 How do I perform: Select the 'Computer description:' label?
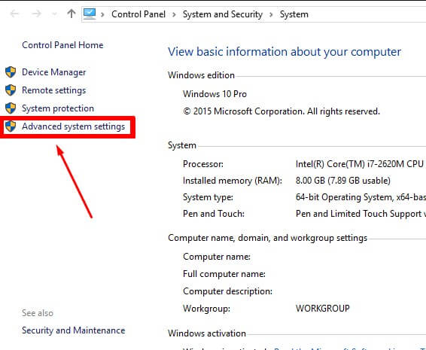tap(227, 291)
